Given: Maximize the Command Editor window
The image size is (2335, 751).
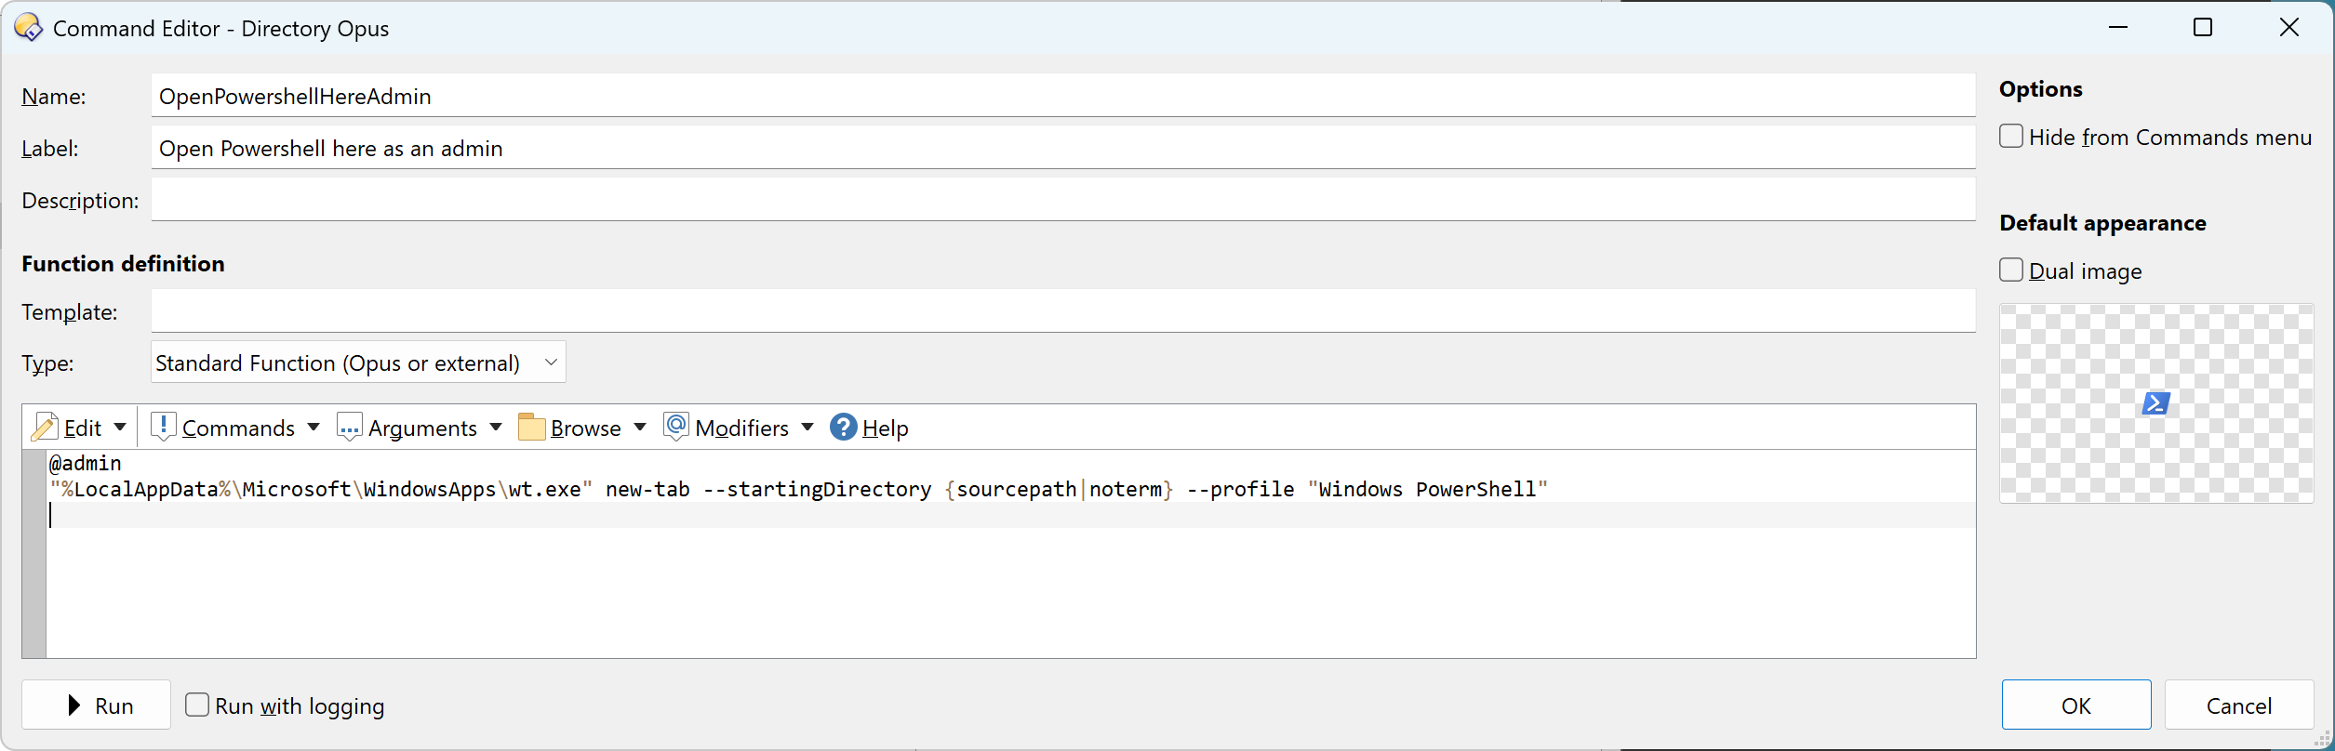Looking at the screenshot, I should (2203, 28).
